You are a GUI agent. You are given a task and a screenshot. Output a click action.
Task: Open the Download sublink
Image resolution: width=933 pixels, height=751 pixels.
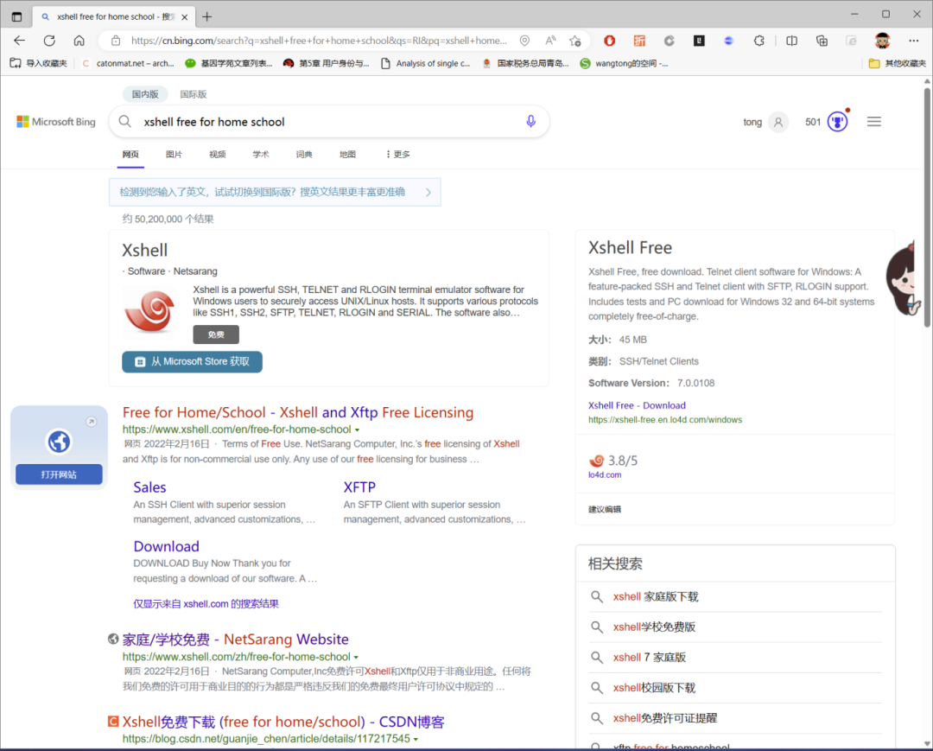[166, 546]
